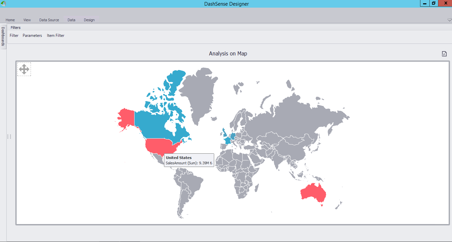Select Australia on the map
452x242 pixels.
click(314, 193)
